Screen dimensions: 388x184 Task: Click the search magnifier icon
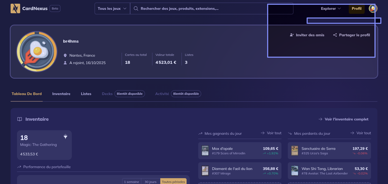[x=136, y=8]
